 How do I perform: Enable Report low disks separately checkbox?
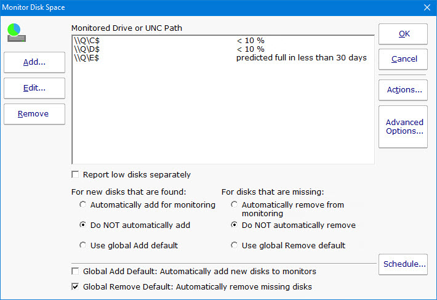[76, 174]
